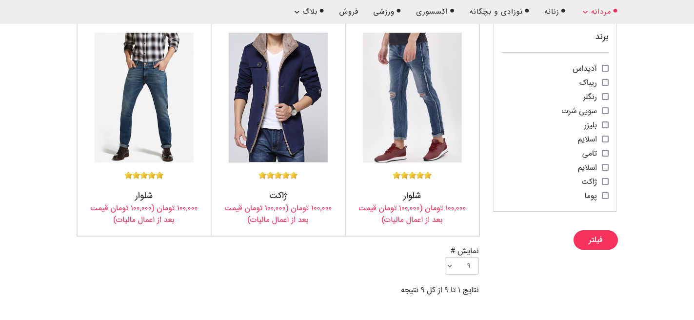Click star rating under navy jacket product
This screenshot has width=694, height=320.
pyautogui.click(x=278, y=175)
